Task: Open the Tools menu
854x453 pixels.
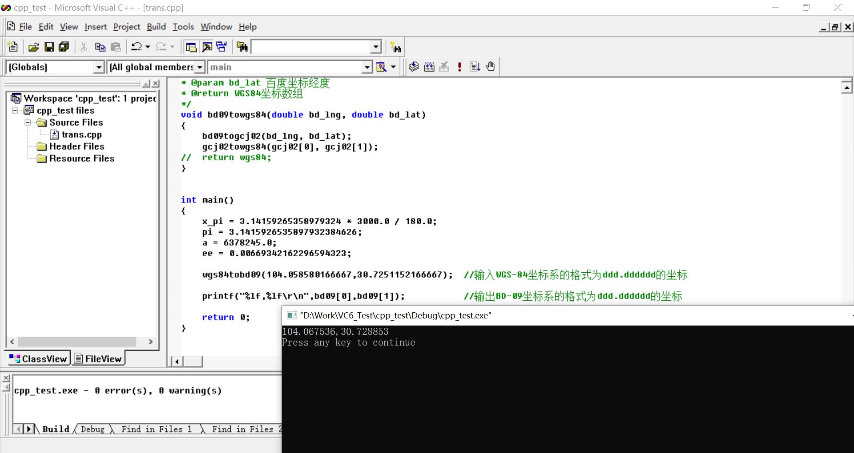Action: (x=183, y=27)
